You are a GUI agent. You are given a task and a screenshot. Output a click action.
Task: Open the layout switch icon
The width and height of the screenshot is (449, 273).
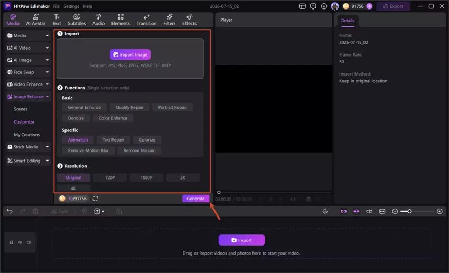[302, 6]
